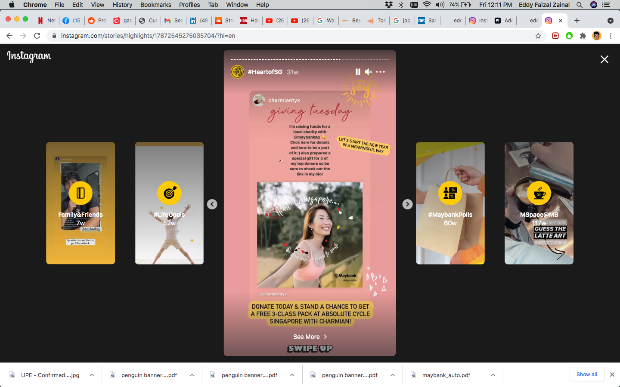Open the Chrome three-dot menu
The width and height of the screenshot is (620, 387).
pos(611,36)
